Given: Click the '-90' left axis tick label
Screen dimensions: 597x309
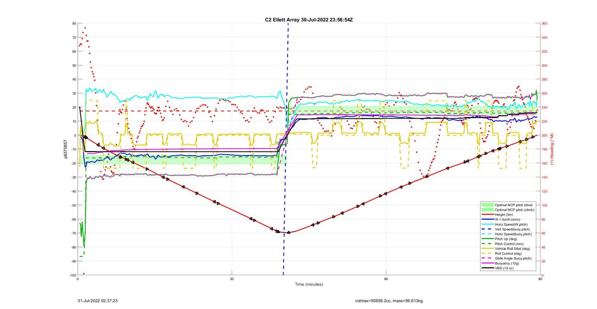Looking at the screenshot, I should (73, 261).
